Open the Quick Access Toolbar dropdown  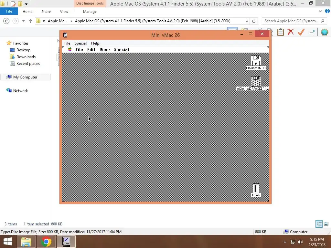(26, 4)
